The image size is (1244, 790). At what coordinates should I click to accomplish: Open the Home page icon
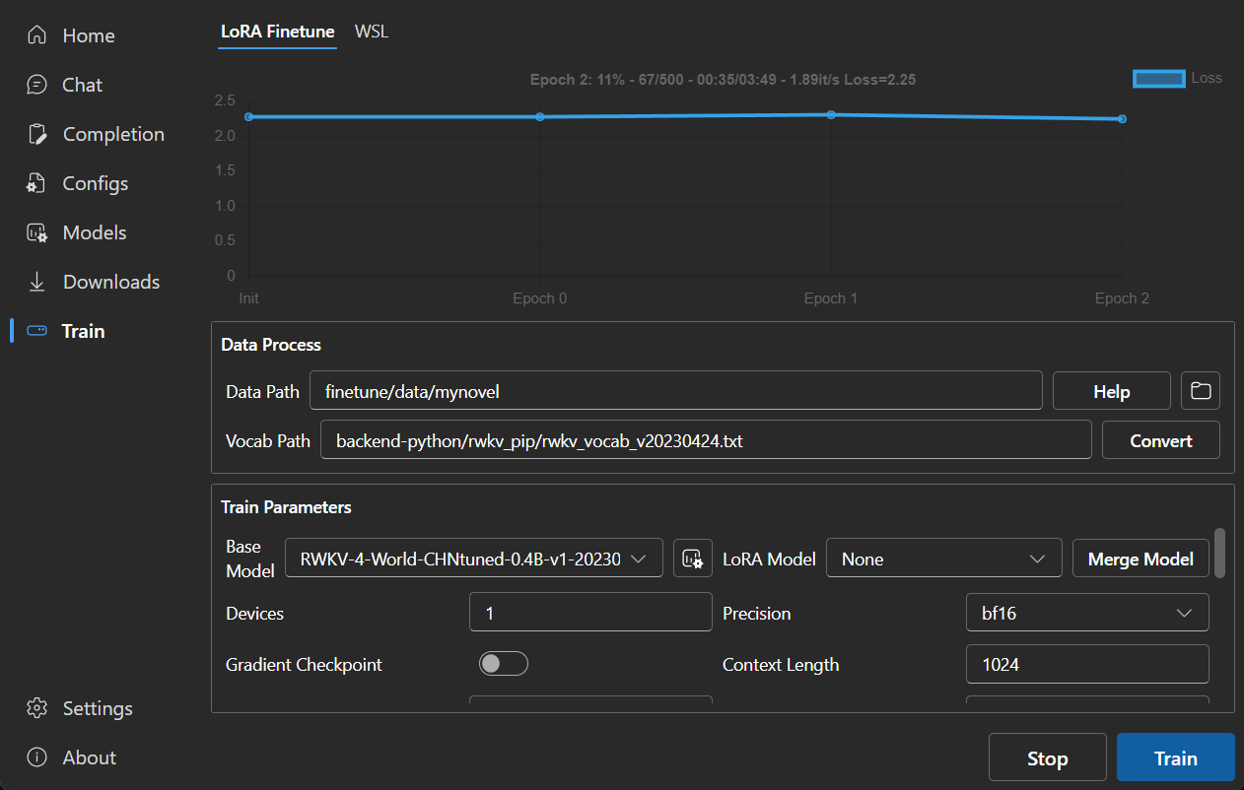point(37,35)
